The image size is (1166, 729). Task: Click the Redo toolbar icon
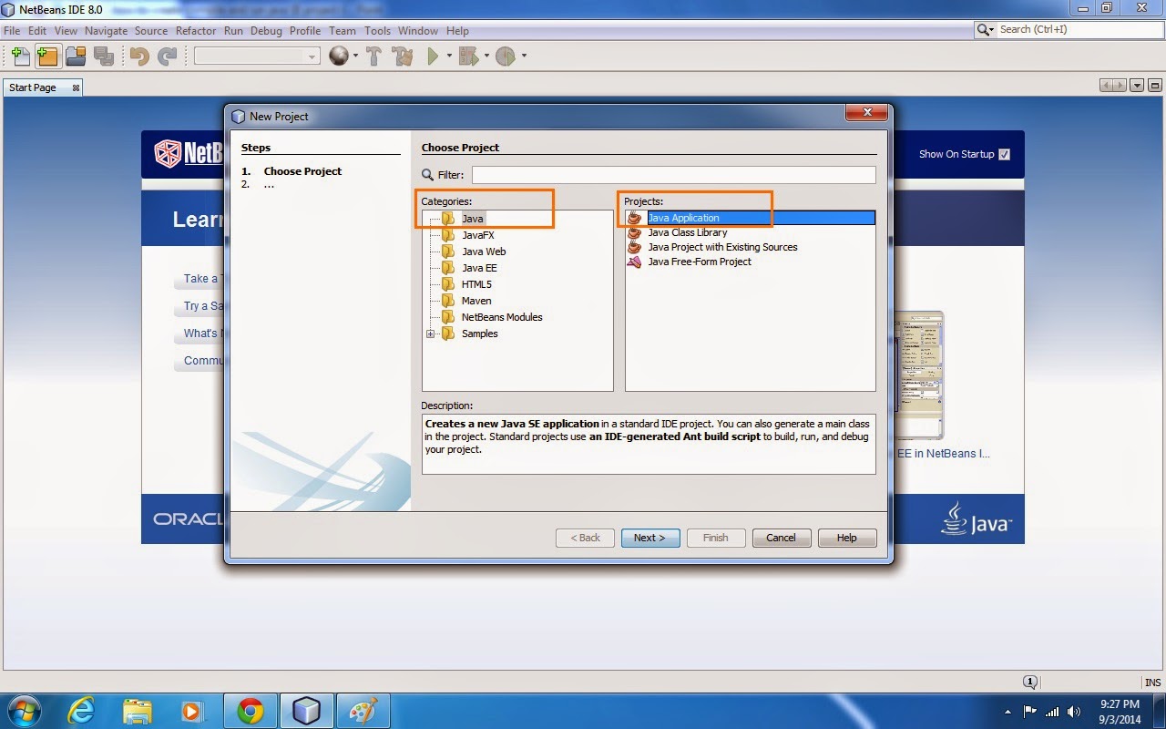pos(167,56)
